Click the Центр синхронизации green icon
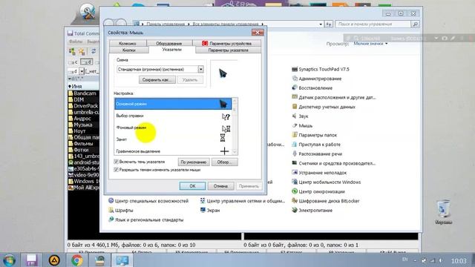Screen dimensions: 475x267 (295, 191)
